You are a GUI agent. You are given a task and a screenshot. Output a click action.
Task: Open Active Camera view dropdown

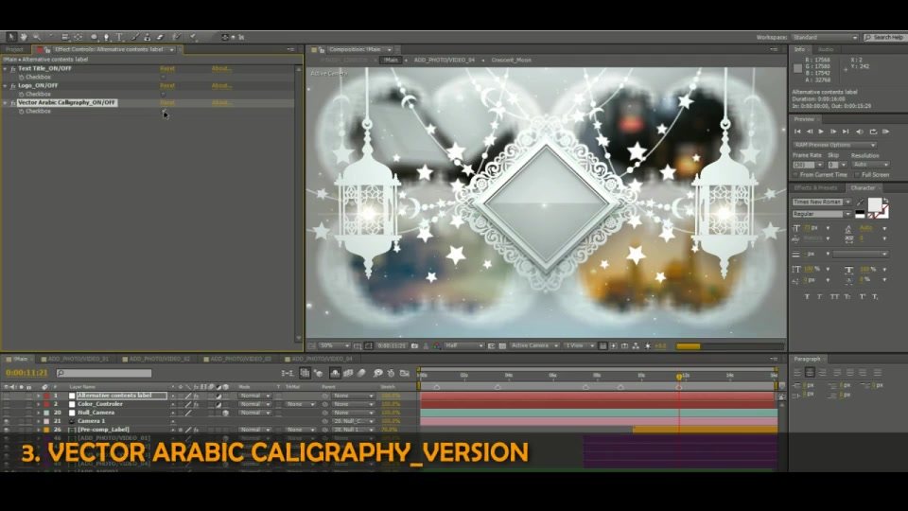click(x=533, y=346)
